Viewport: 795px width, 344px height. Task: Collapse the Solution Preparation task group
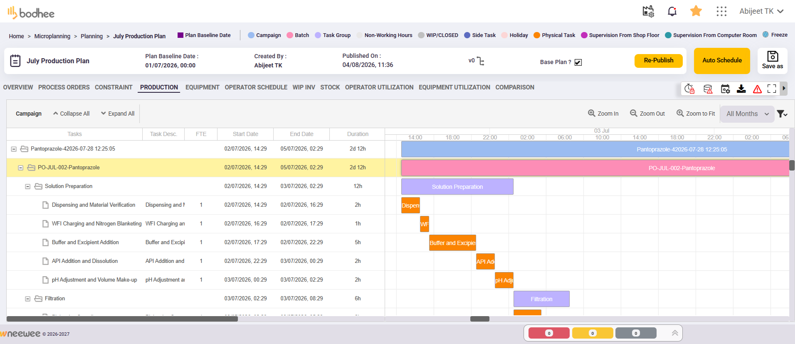(x=28, y=186)
